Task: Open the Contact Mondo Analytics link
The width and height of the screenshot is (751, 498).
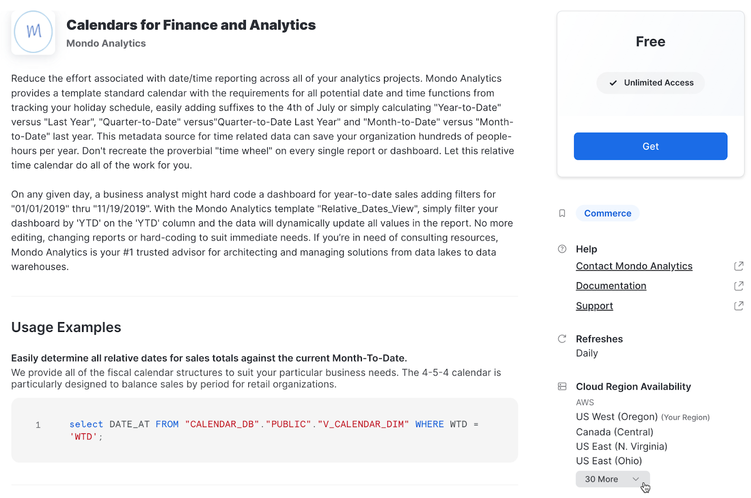Action: pyautogui.click(x=634, y=266)
